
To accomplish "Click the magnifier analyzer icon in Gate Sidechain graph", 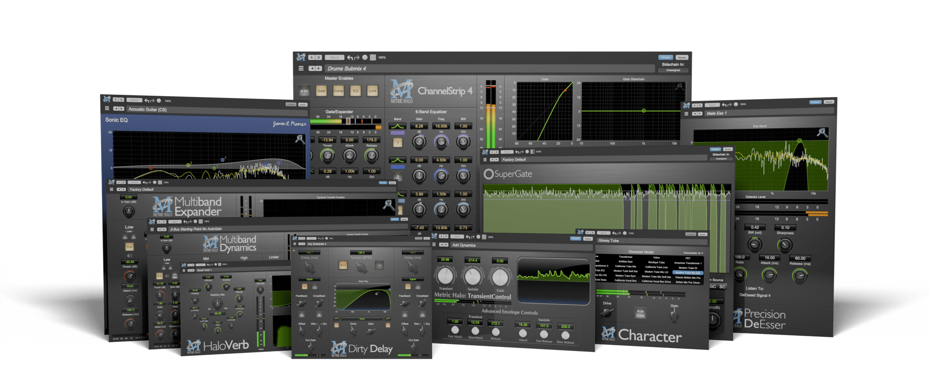I will [x=679, y=86].
